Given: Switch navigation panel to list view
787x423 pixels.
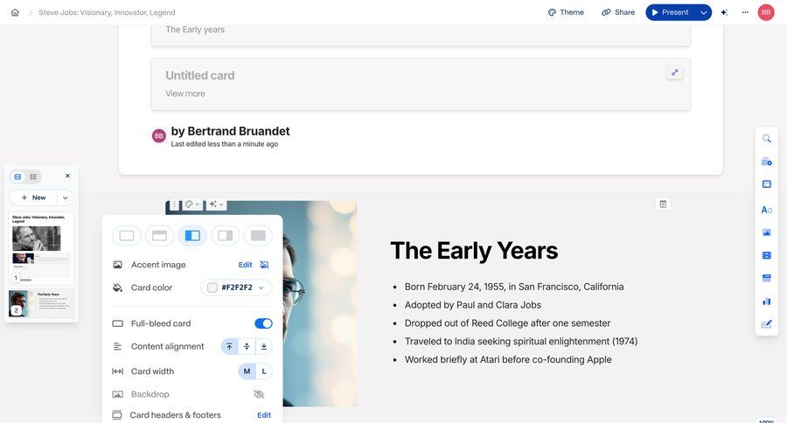Looking at the screenshot, I should coord(33,177).
